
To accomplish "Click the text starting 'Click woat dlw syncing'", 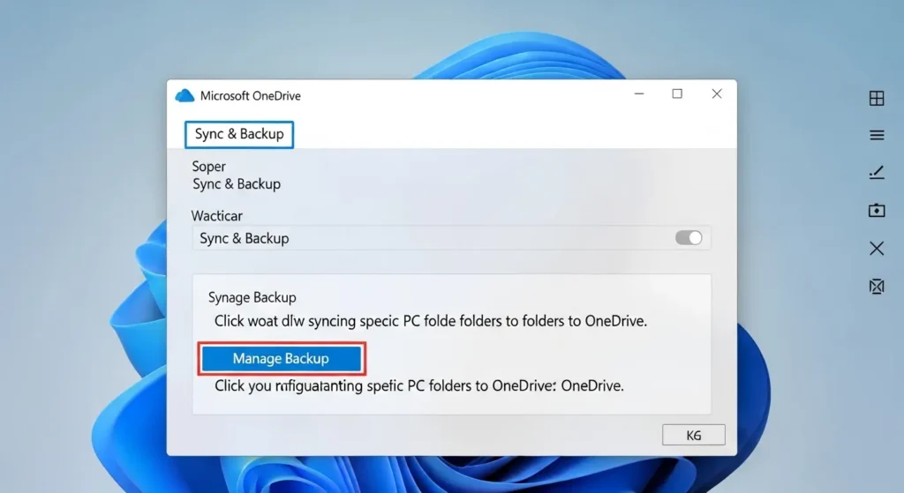I will coord(431,321).
